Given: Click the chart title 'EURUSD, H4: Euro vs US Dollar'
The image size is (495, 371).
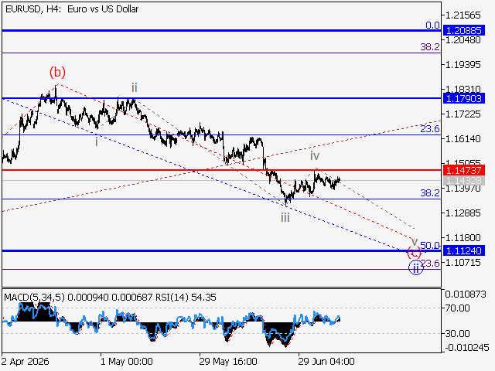Looking at the screenshot, I should click(72, 9).
